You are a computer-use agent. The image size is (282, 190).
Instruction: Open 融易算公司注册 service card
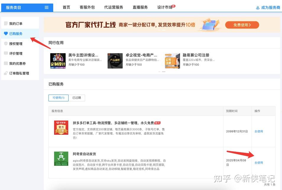click(190, 61)
